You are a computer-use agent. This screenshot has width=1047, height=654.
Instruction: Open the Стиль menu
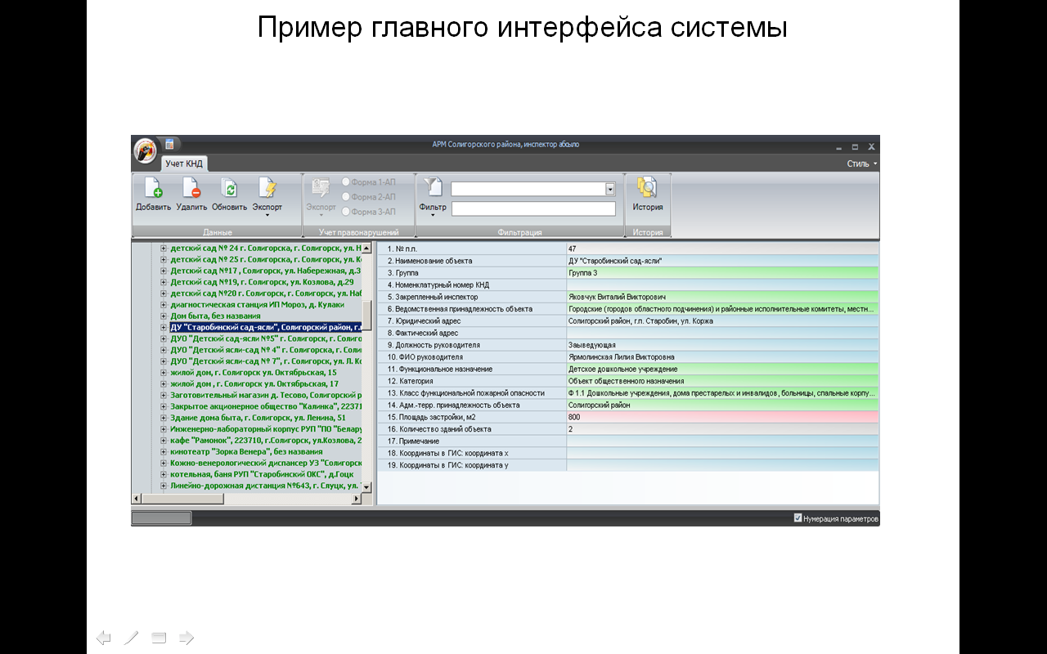tap(861, 163)
